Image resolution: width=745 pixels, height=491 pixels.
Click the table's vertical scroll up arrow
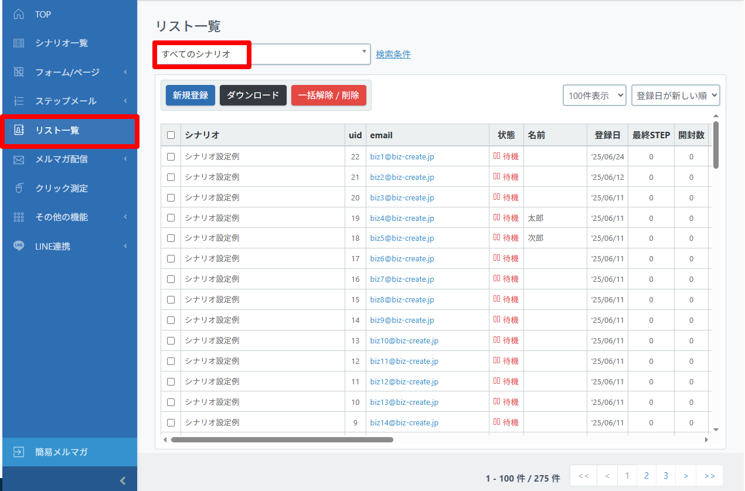pos(716,117)
